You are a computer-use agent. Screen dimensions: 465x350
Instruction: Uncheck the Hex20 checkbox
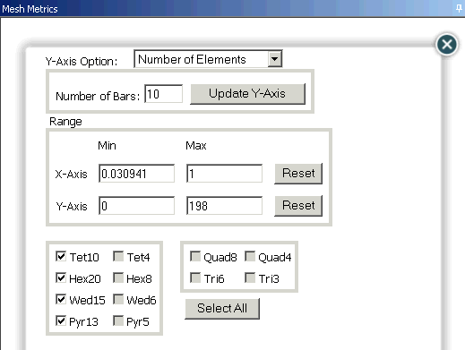[x=61, y=277]
